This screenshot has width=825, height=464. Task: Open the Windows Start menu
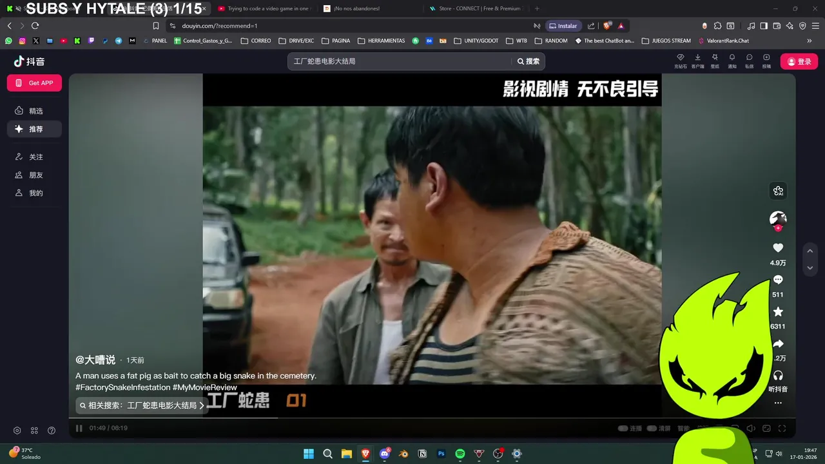(x=309, y=454)
